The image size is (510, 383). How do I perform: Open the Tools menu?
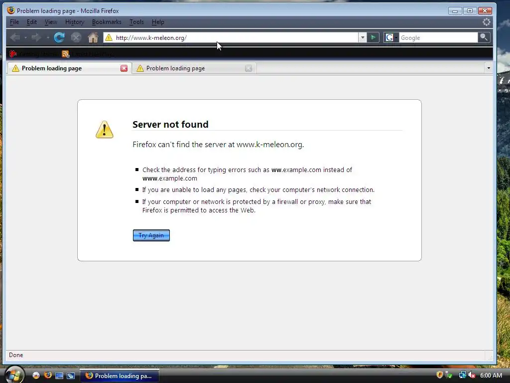point(136,22)
